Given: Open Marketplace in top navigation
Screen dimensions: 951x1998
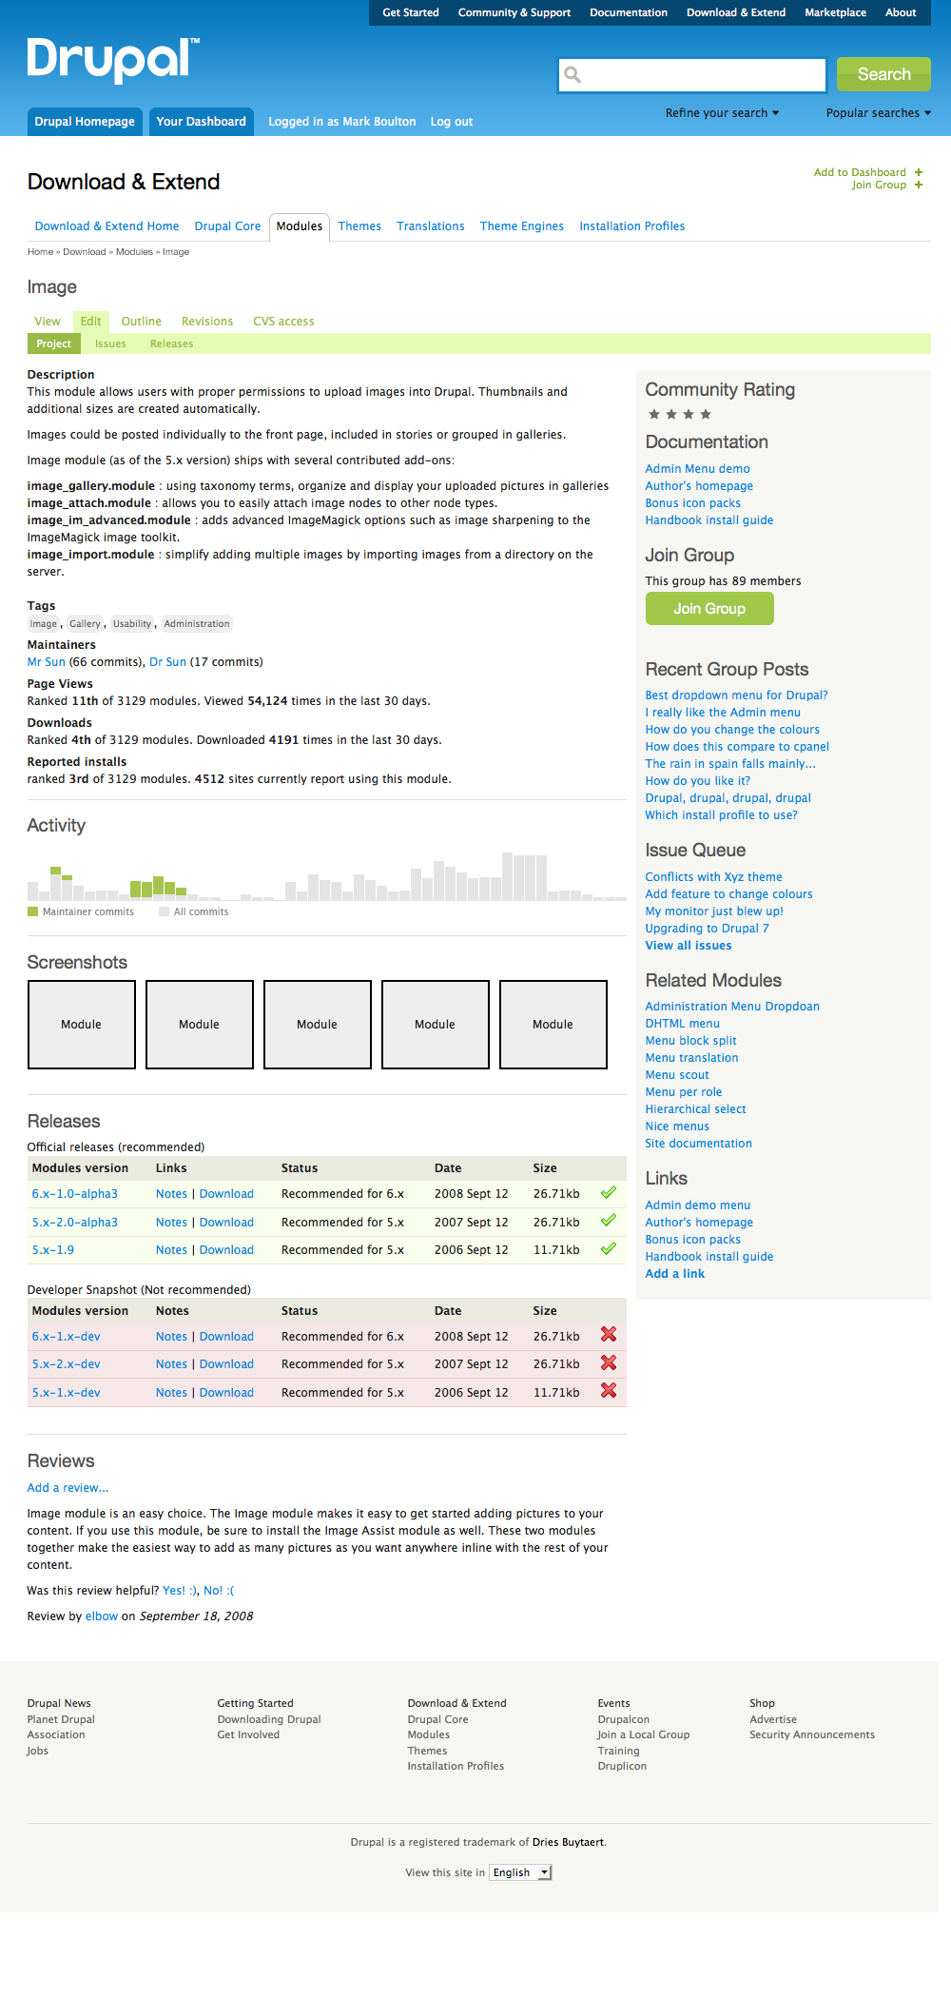Looking at the screenshot, I should click(835, 12).
